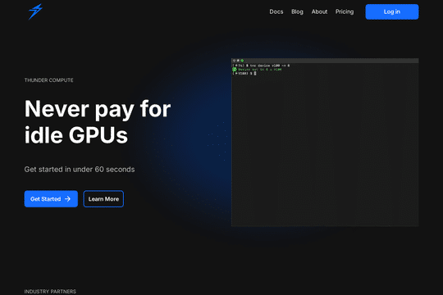This screenshot has width=443, height=295.
Task: Click the 'Never pay for idle GPUs' headline
Action: click(98, 121)
